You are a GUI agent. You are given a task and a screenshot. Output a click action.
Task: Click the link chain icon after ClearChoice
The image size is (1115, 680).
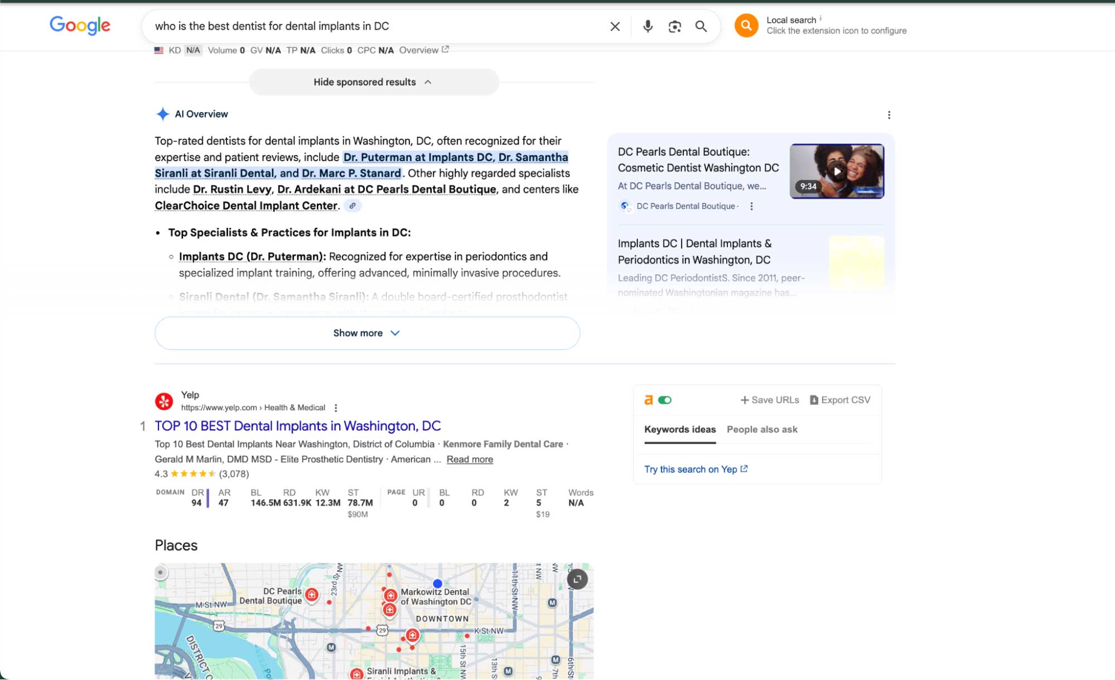coord(353,206)
